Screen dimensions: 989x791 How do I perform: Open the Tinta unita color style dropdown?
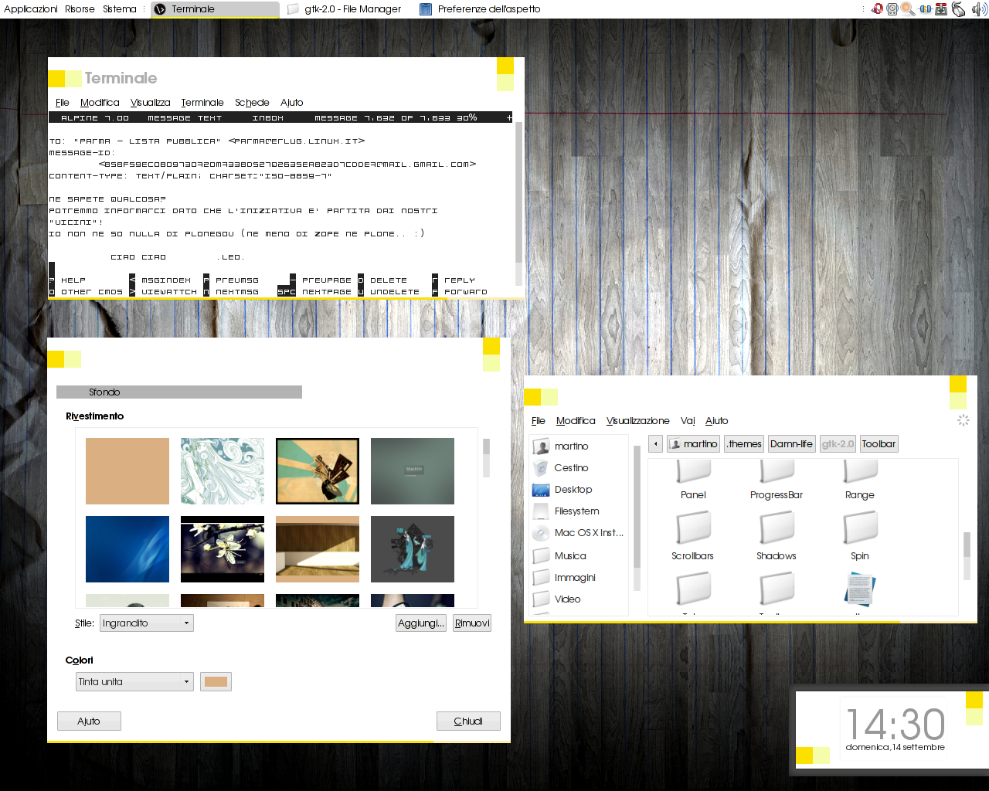coord(134,681)
